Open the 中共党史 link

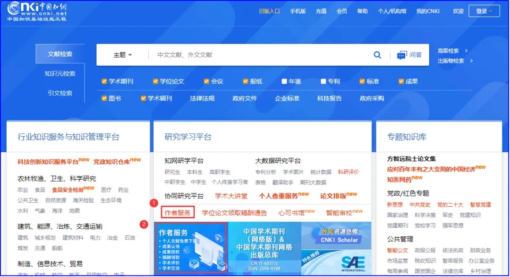point(420,205)
